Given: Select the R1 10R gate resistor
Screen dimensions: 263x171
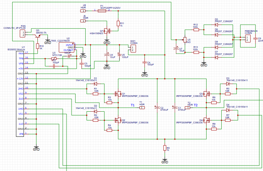Looking at the screenshot, I should point(95,94).
